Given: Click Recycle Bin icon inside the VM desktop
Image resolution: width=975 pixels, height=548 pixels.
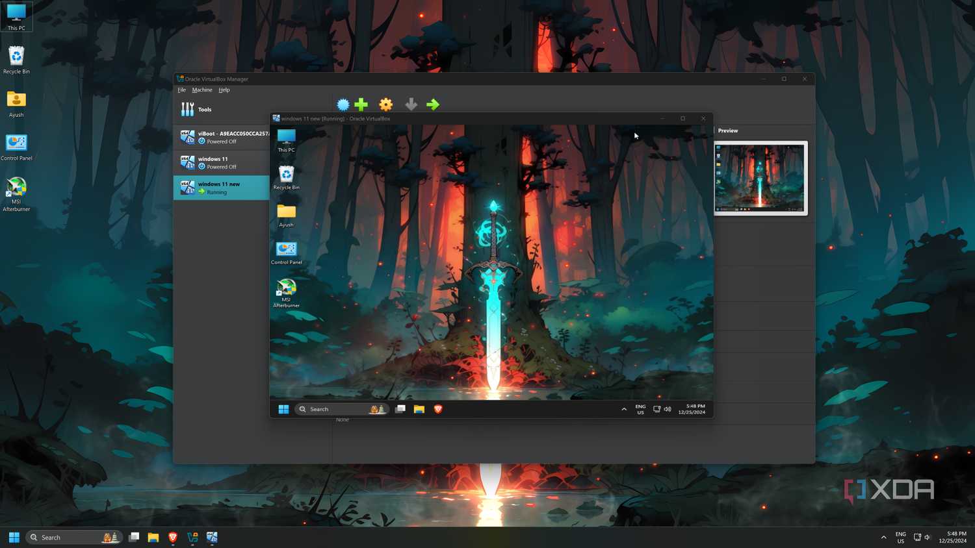Looking at the screenshot, I should click(x=286, y=177).
